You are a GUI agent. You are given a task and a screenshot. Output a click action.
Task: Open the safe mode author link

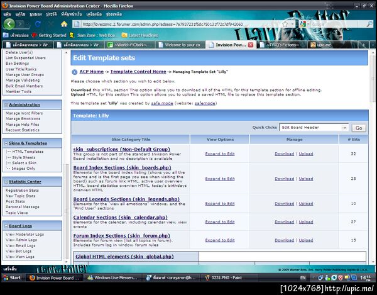click(x=162, y=103)
